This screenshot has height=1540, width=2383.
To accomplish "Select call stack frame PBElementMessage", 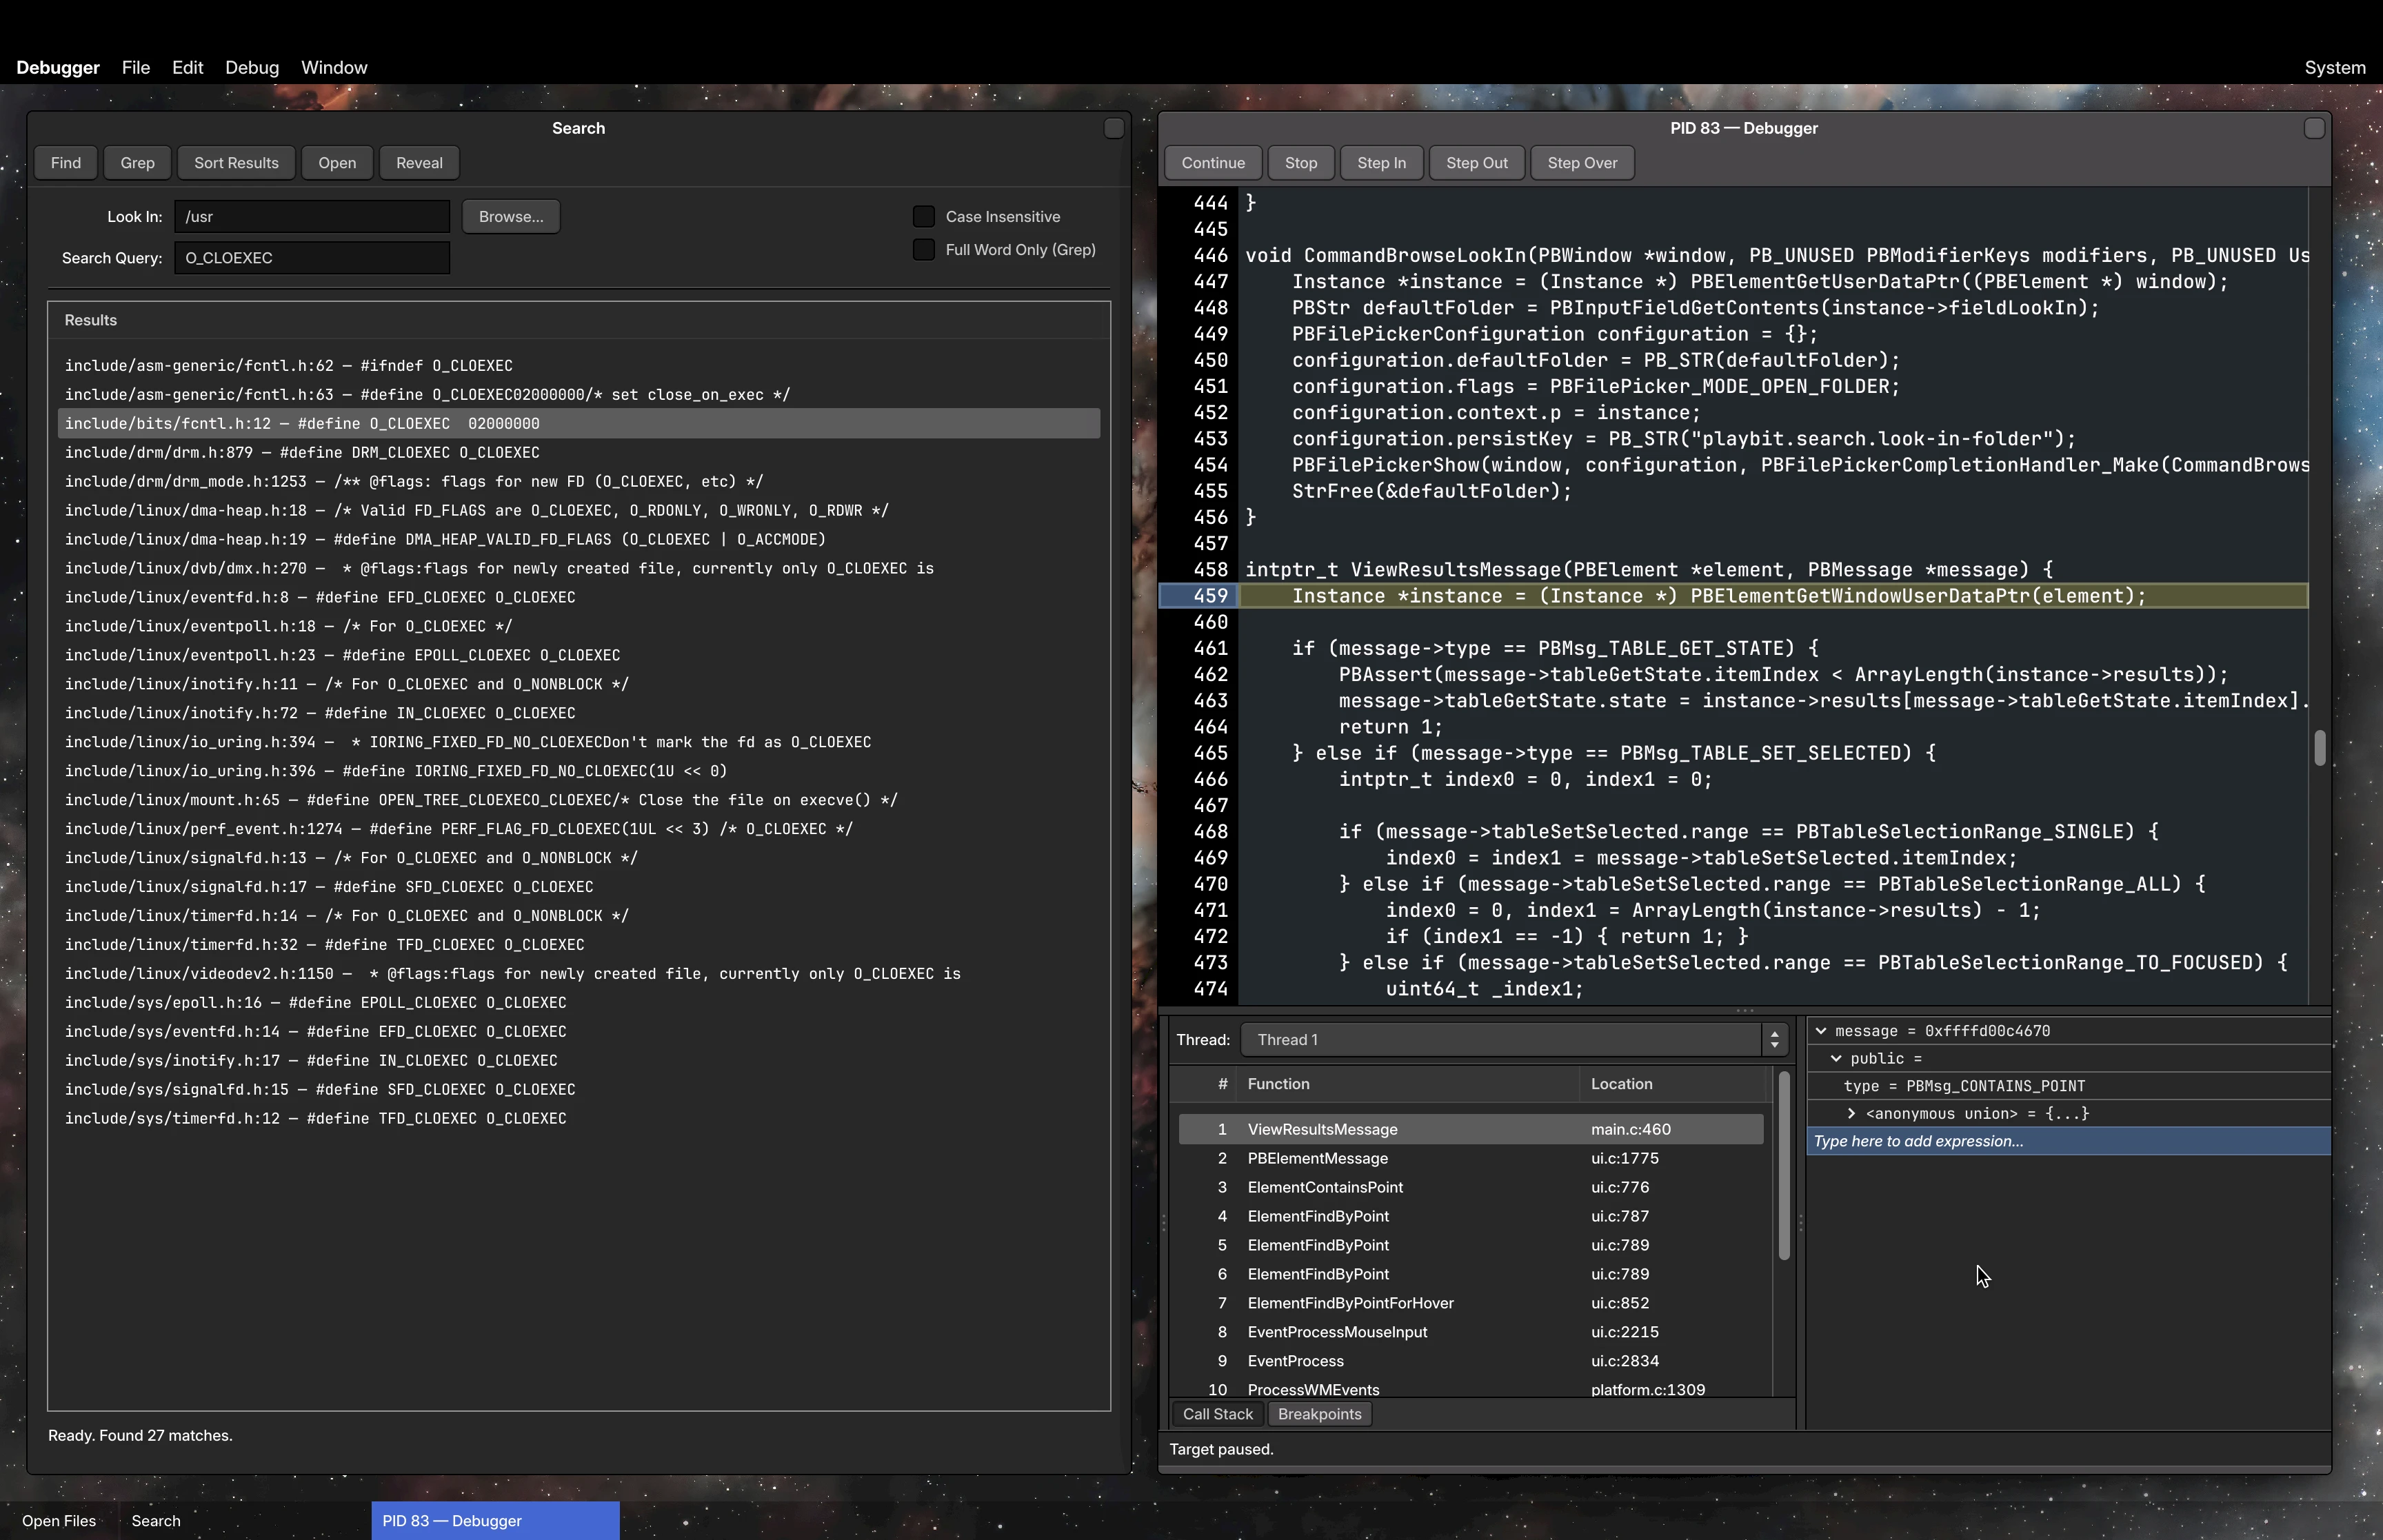I will click(x=1471, y=1159).
